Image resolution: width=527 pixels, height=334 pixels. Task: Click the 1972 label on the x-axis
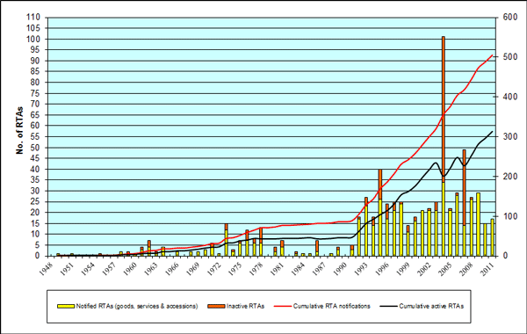213,270
